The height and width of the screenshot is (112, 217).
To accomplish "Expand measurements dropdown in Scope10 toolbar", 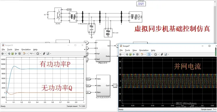I will pyautogui.click(x=51, y=54).
